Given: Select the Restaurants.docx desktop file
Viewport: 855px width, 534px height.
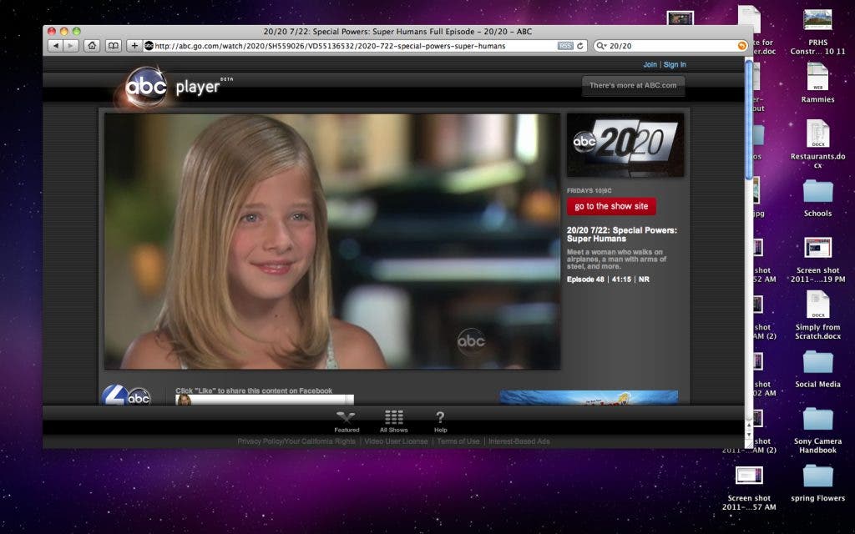Looking at the screenshot, I should click(817, 144).
